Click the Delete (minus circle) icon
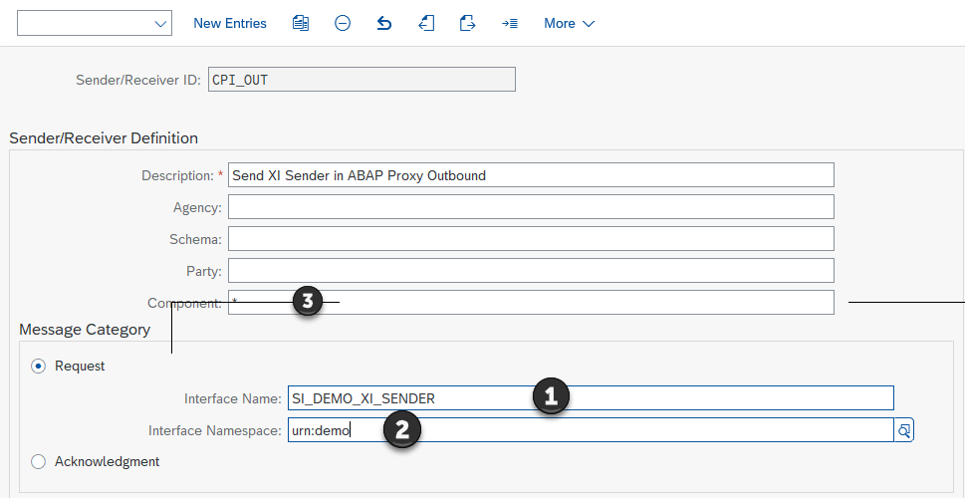Image resolution: width=965 pixels, height=498 pixels. (x=343, y=23)
